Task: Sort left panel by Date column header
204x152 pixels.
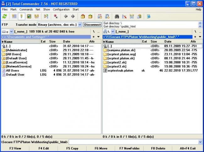Action: [75, 42]
